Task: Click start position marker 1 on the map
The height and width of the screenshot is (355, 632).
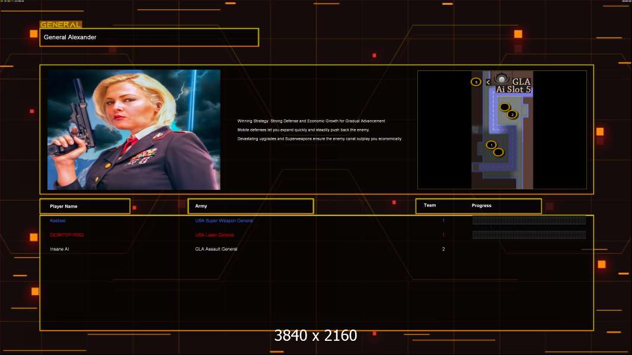Action: click(491, 145)
